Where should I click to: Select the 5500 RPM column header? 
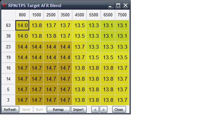click(94, 15)
